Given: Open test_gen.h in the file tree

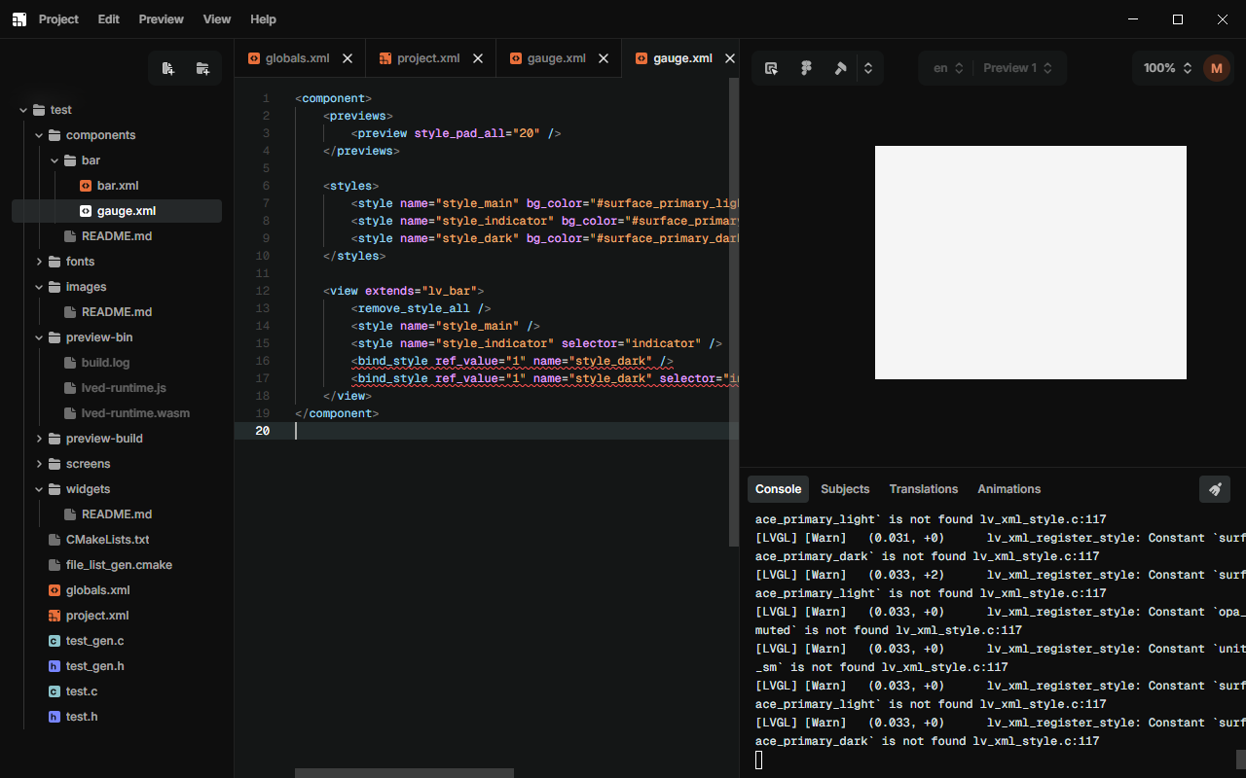Looking at the screenshot, I should (x=117, y=666).
